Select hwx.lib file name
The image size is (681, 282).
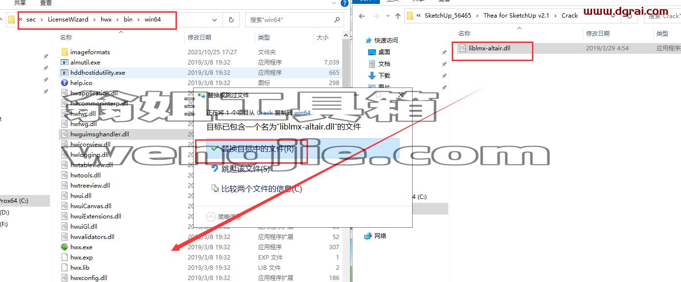[80, 267]
